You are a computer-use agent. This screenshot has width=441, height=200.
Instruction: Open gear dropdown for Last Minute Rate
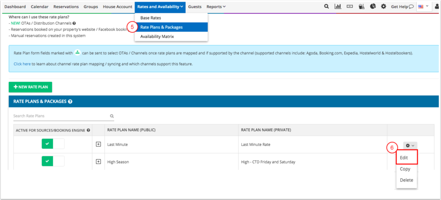click(x=410, y=146)
